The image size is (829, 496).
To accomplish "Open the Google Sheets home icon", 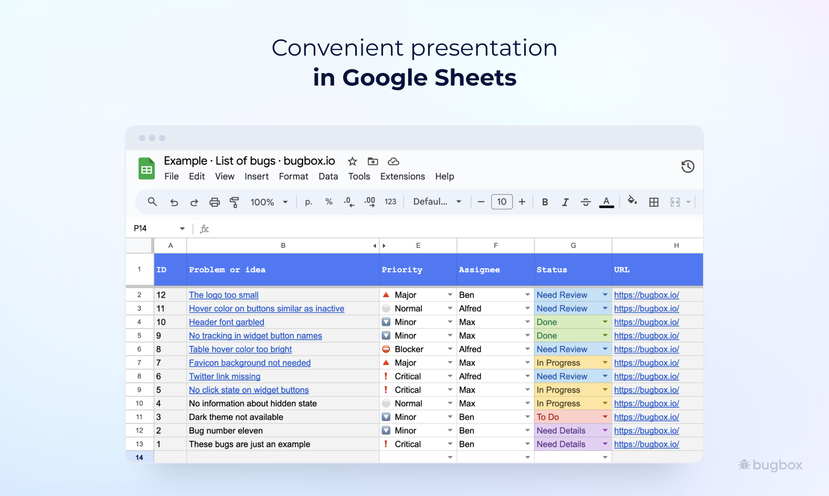I will click(146, 168).
